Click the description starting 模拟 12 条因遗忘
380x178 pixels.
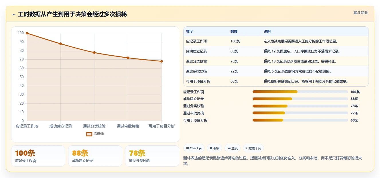tap(302, 51)
